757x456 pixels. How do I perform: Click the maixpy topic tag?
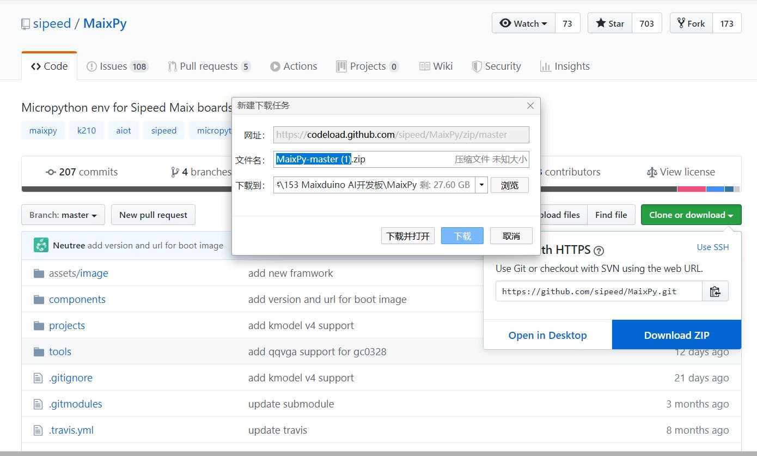(43, 131)
